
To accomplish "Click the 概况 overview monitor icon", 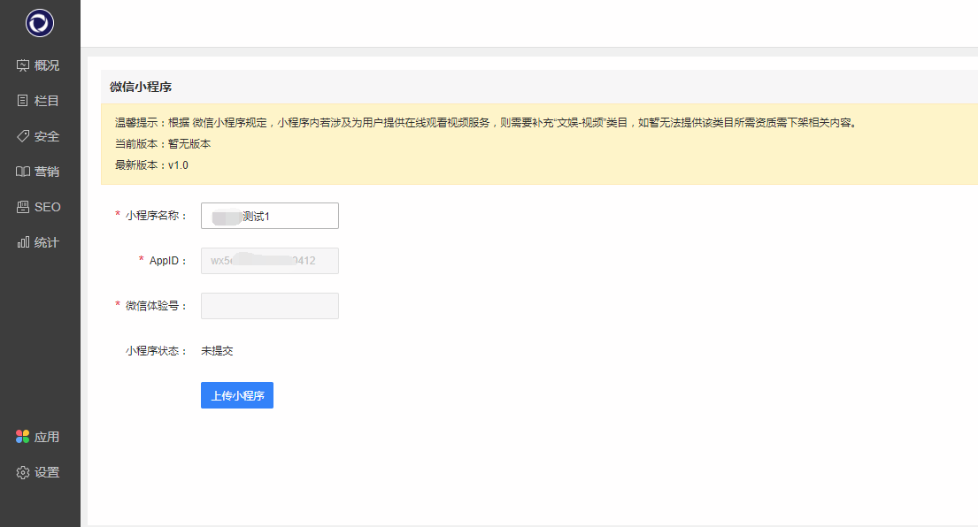I will tap(22, 65).
